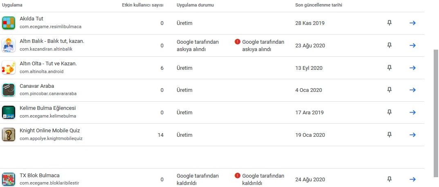Go to Altın Olta app via arrow
The height and width of the screenshot is (187, 439).
click(412, 68)
